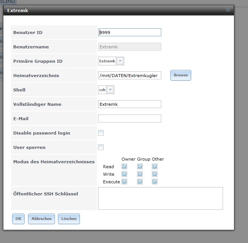
Task: Uncheck Other Write permission
Action: pos(155,174)
